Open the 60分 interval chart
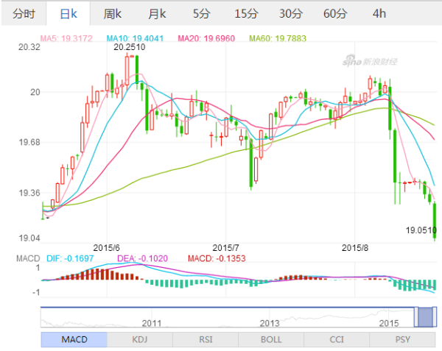Screen dimensions: 442x351 coord(335,13)
